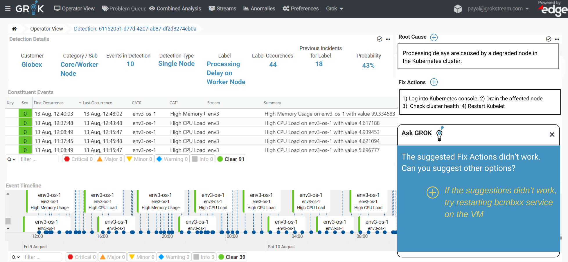Viewport: 568px width, 262px height.
Task: Toggle Warning filter in Event Timeline
Action: (x=174, y=257)
